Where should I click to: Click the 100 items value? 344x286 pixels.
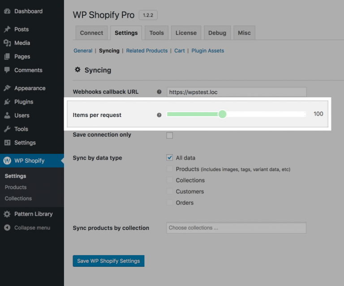pos(318,114)
